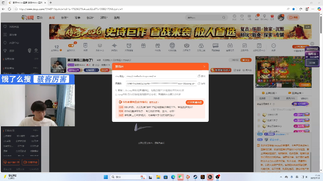
Task: Copy the stream key field value
Action: click(201, 84)
